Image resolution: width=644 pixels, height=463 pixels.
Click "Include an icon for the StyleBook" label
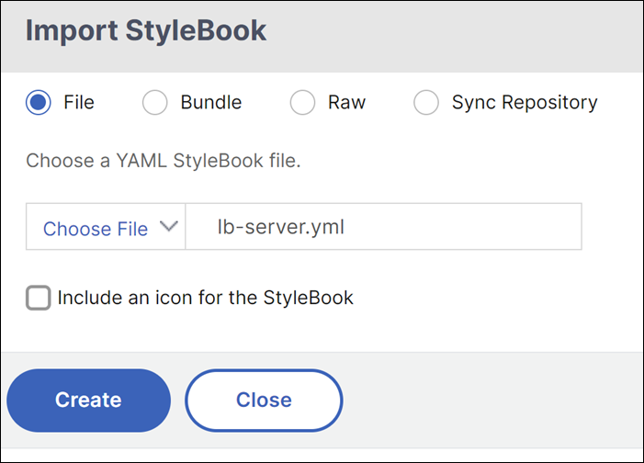(x=205, y=298)
